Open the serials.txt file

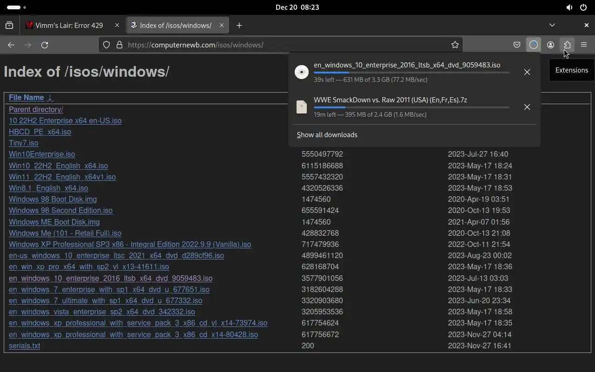[24, 346]
